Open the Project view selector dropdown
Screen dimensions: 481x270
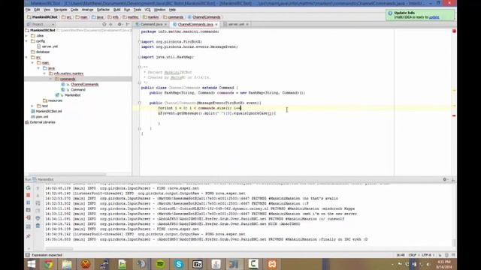point(41,24)
